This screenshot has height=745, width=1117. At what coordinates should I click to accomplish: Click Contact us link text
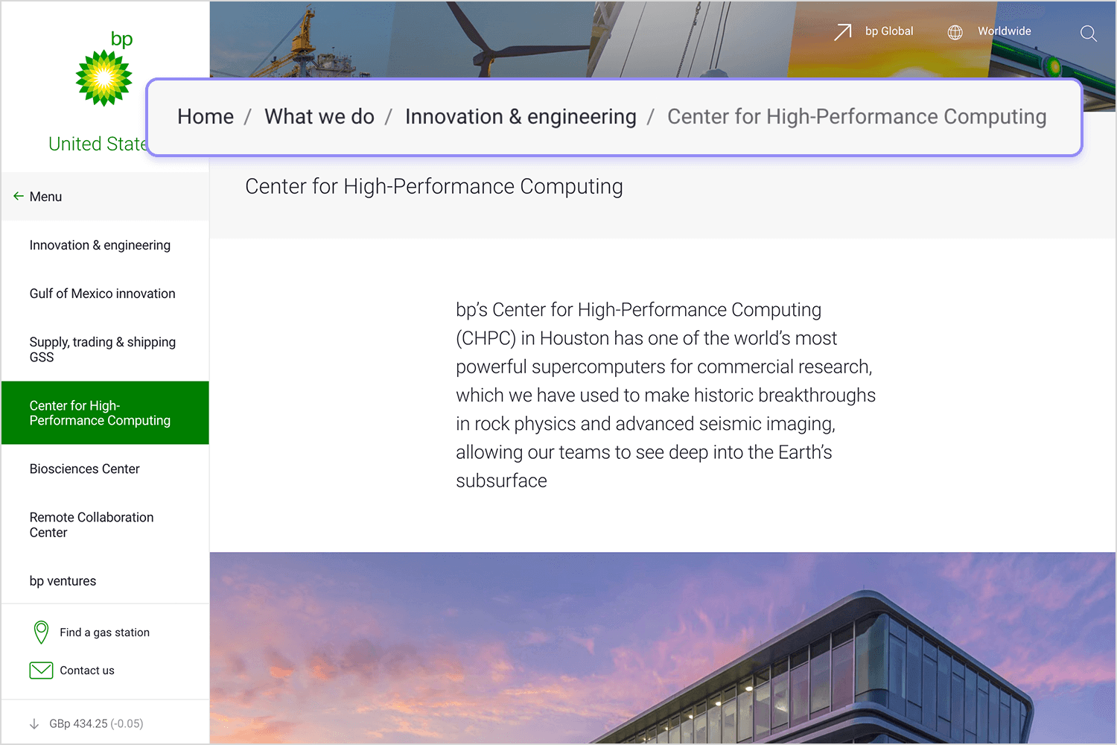87,670
